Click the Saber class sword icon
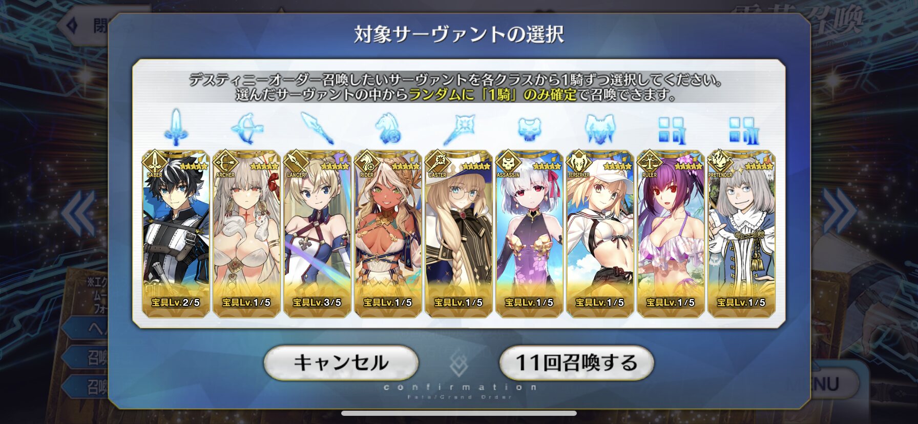This screenshot has width=918, height=424. (x=176, y=128)
